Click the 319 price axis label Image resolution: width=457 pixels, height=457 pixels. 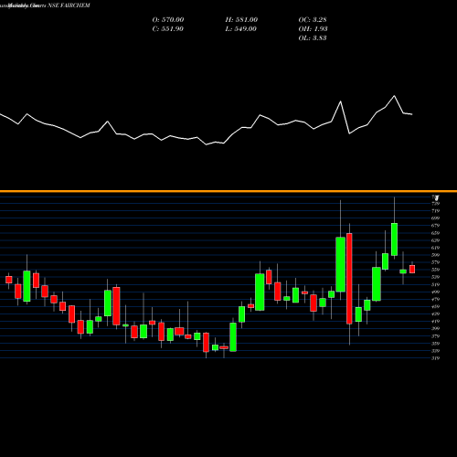pos(436,358)
